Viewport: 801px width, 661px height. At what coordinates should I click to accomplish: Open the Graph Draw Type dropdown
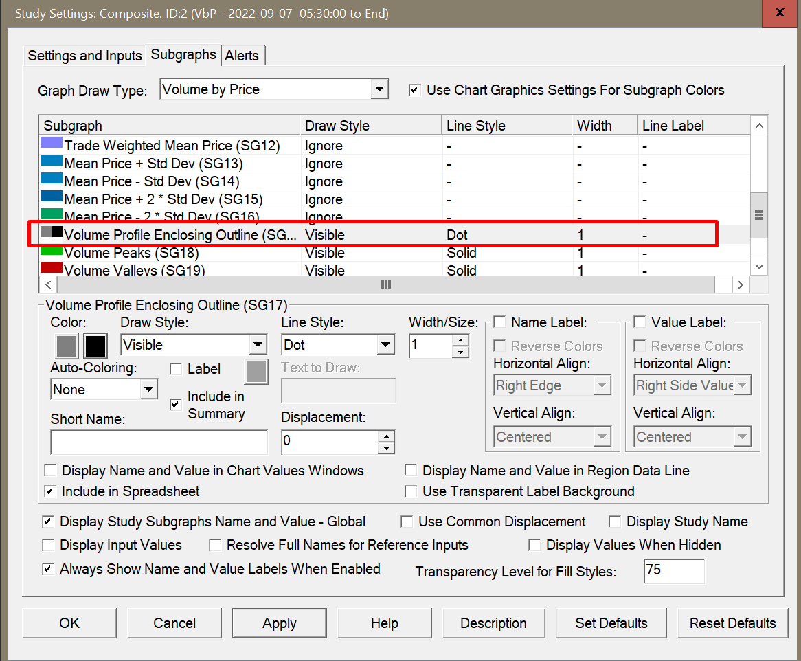click(379, 89)
